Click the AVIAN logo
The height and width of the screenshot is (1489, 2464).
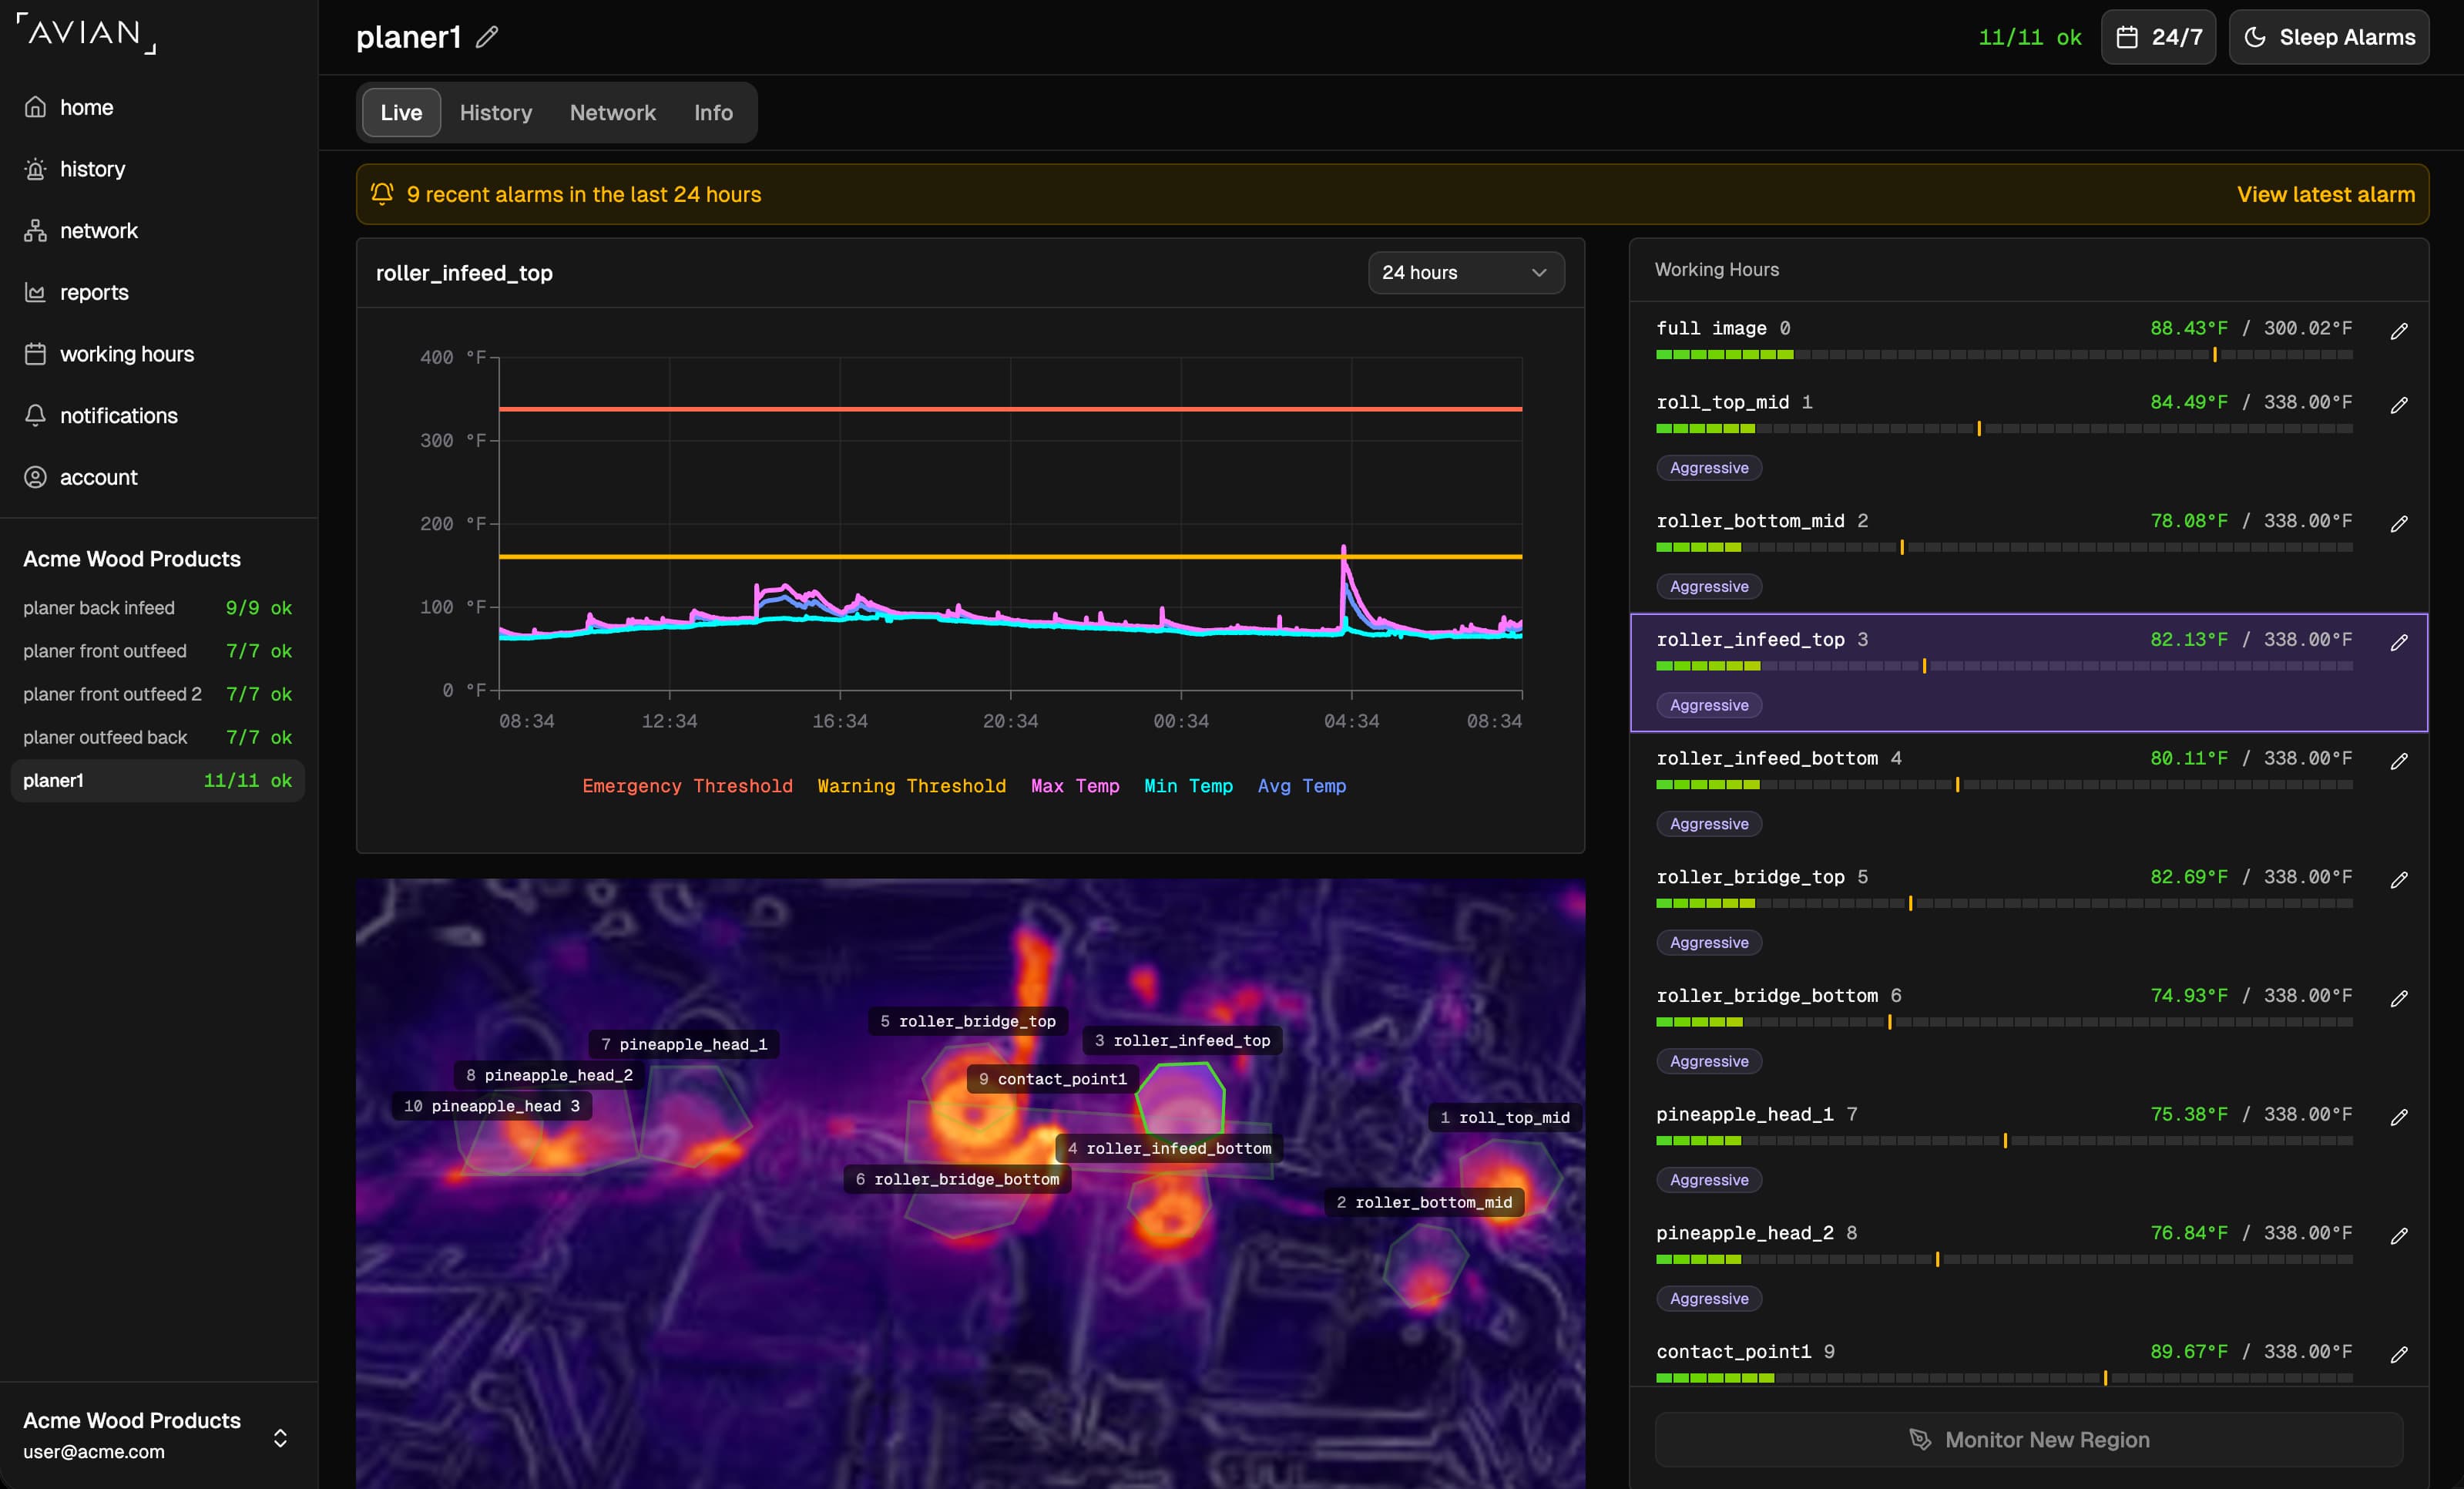(86, 33)
